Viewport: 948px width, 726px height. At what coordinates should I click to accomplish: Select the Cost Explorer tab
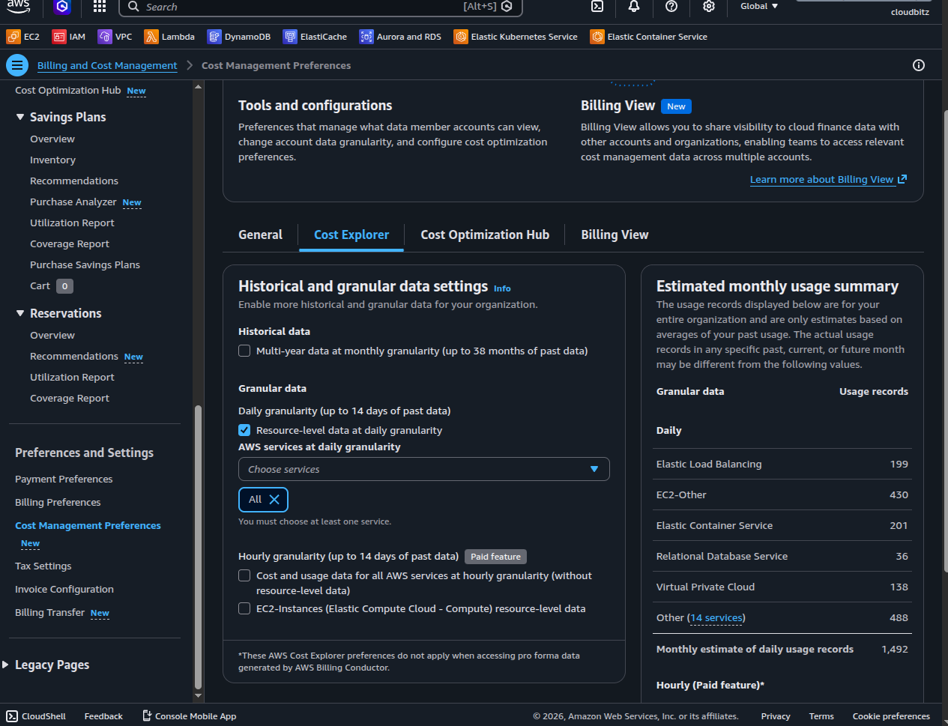coord(351,235)
